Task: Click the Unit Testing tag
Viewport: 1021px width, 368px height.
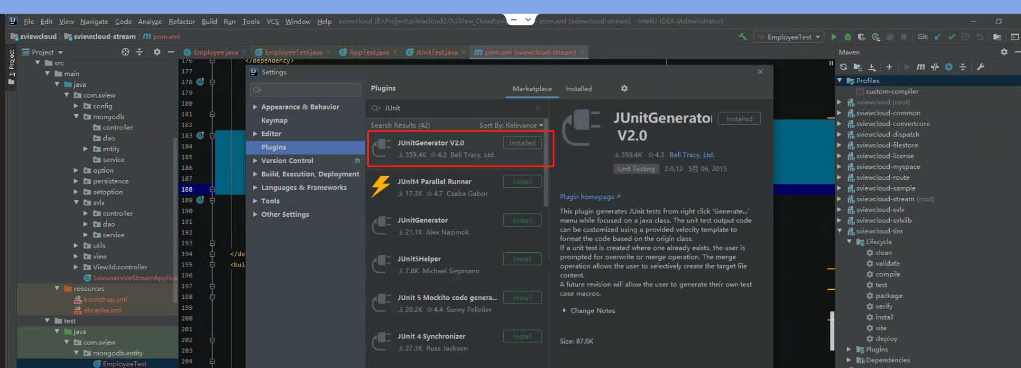Action: click(x=636, y=169)
